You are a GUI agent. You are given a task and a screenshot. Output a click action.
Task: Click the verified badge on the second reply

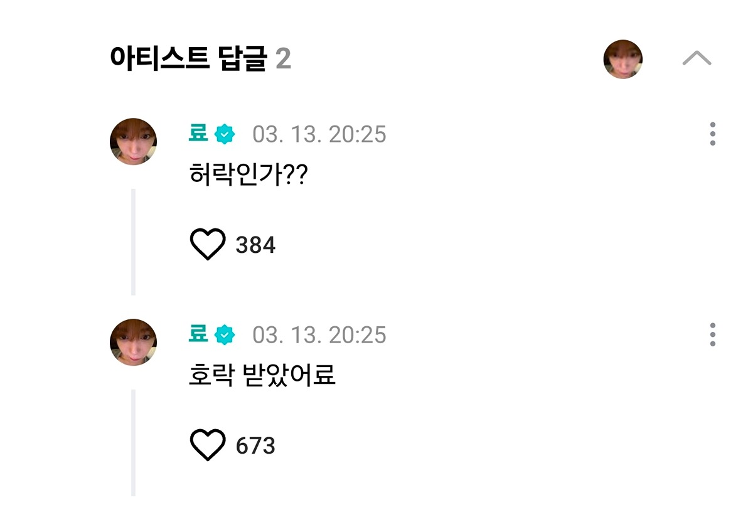click(x=225, y=335)
